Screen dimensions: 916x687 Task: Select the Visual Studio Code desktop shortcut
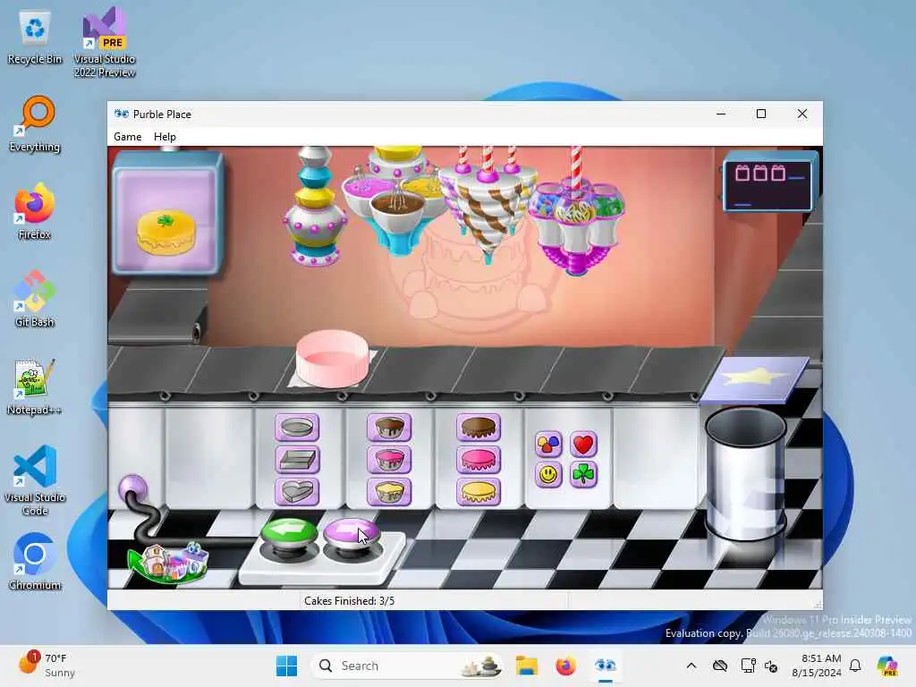tap(35, 480)
